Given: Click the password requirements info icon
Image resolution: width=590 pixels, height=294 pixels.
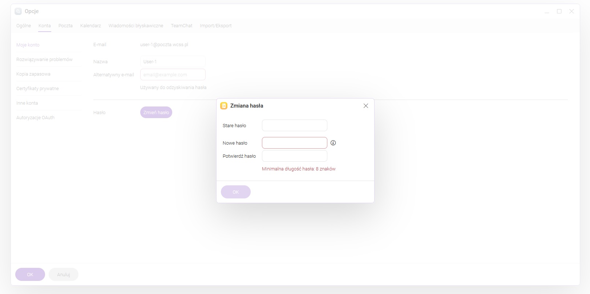Looking at the screenshot, I should (333, 143).
